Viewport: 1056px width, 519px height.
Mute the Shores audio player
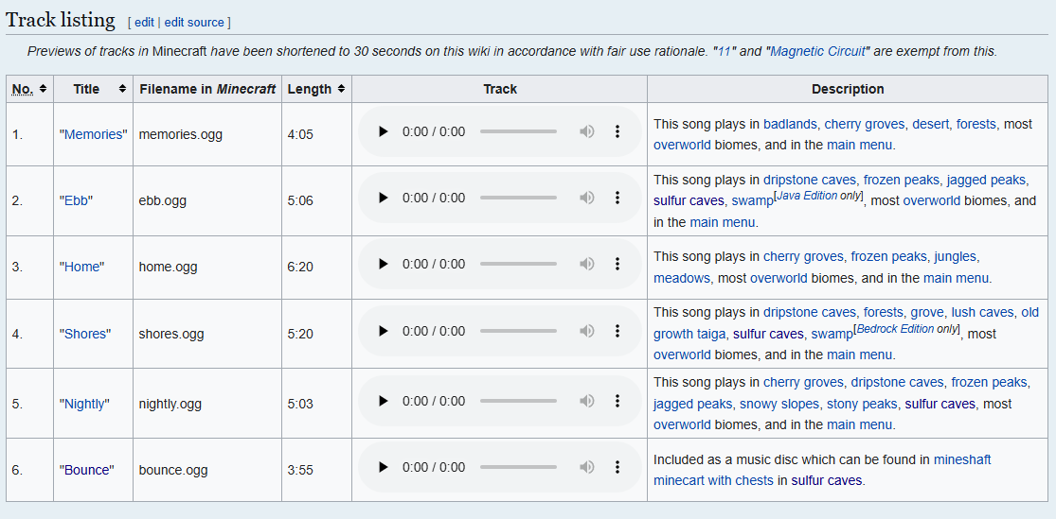(x=587, y=331)
